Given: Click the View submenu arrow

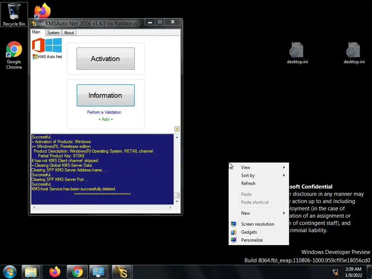Looking at the screenshot, I should tap(284, 167).
